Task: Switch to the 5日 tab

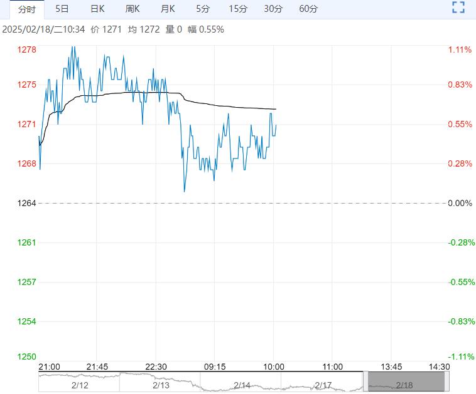Action: point(62,9)
